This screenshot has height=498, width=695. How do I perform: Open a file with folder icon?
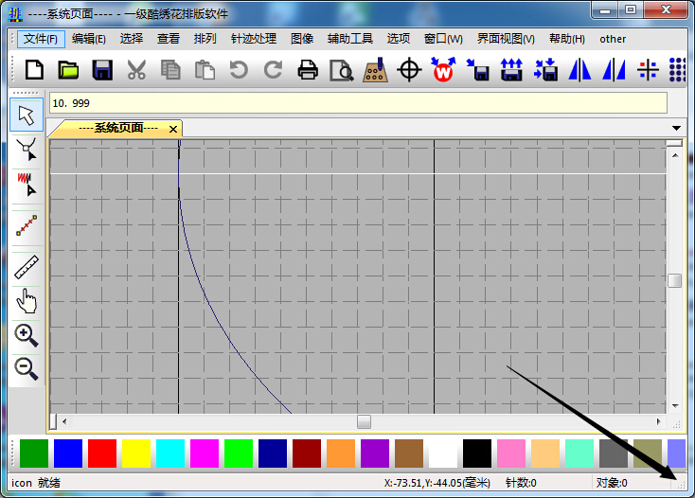tap(68, 69)
